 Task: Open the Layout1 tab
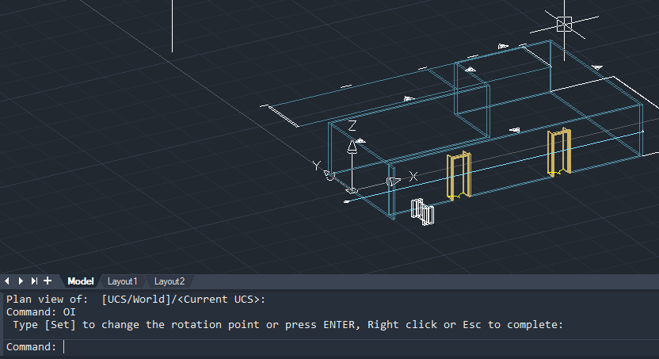point(122,281)
